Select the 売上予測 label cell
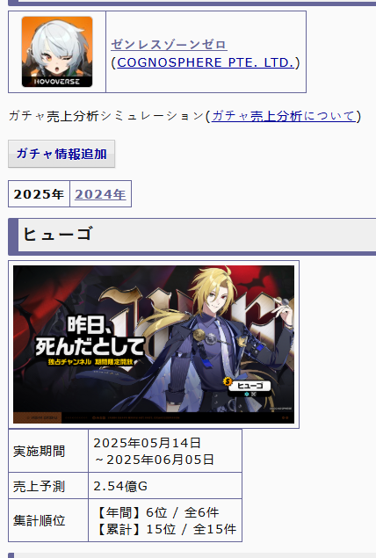 tap(48, 486)
